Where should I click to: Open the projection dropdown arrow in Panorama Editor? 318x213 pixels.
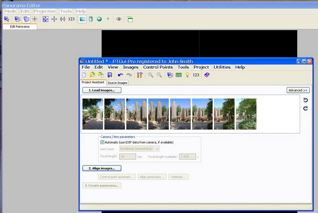coord(108,19)
